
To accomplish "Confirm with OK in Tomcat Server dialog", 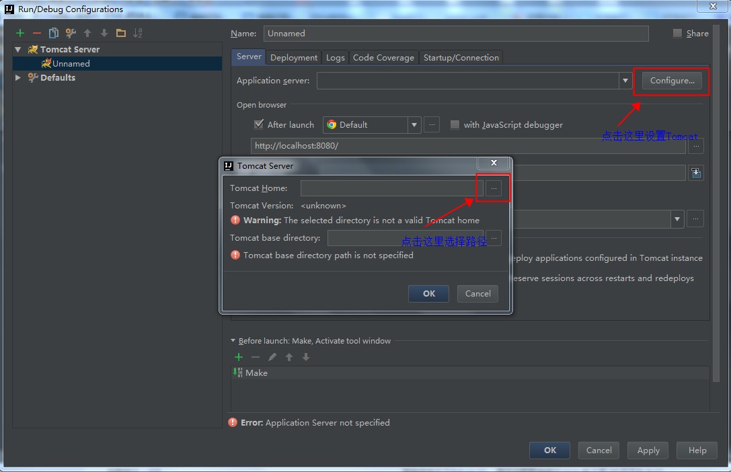I will (428, 294).
